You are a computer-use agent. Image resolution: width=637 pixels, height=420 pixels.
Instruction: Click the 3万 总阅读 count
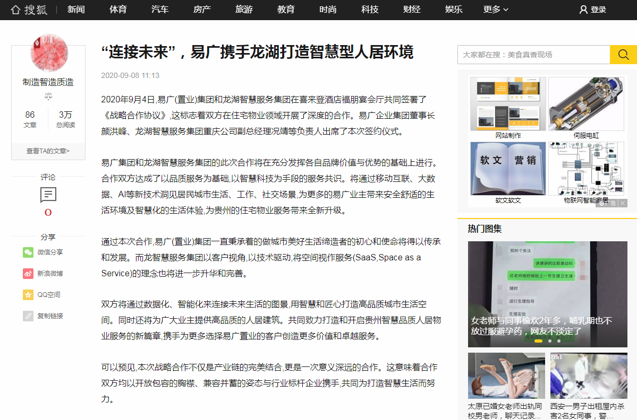(x=65, y=120)
